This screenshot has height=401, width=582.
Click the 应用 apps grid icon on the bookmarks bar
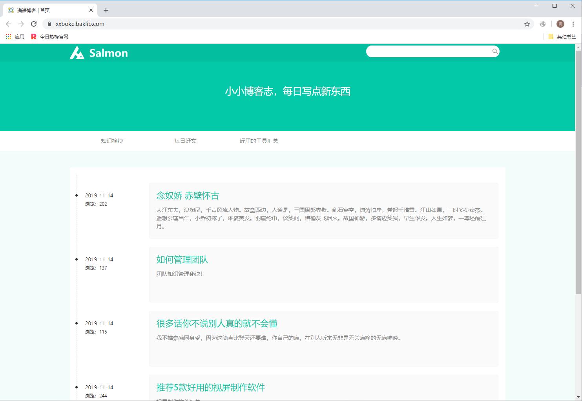tap(8, 36)
